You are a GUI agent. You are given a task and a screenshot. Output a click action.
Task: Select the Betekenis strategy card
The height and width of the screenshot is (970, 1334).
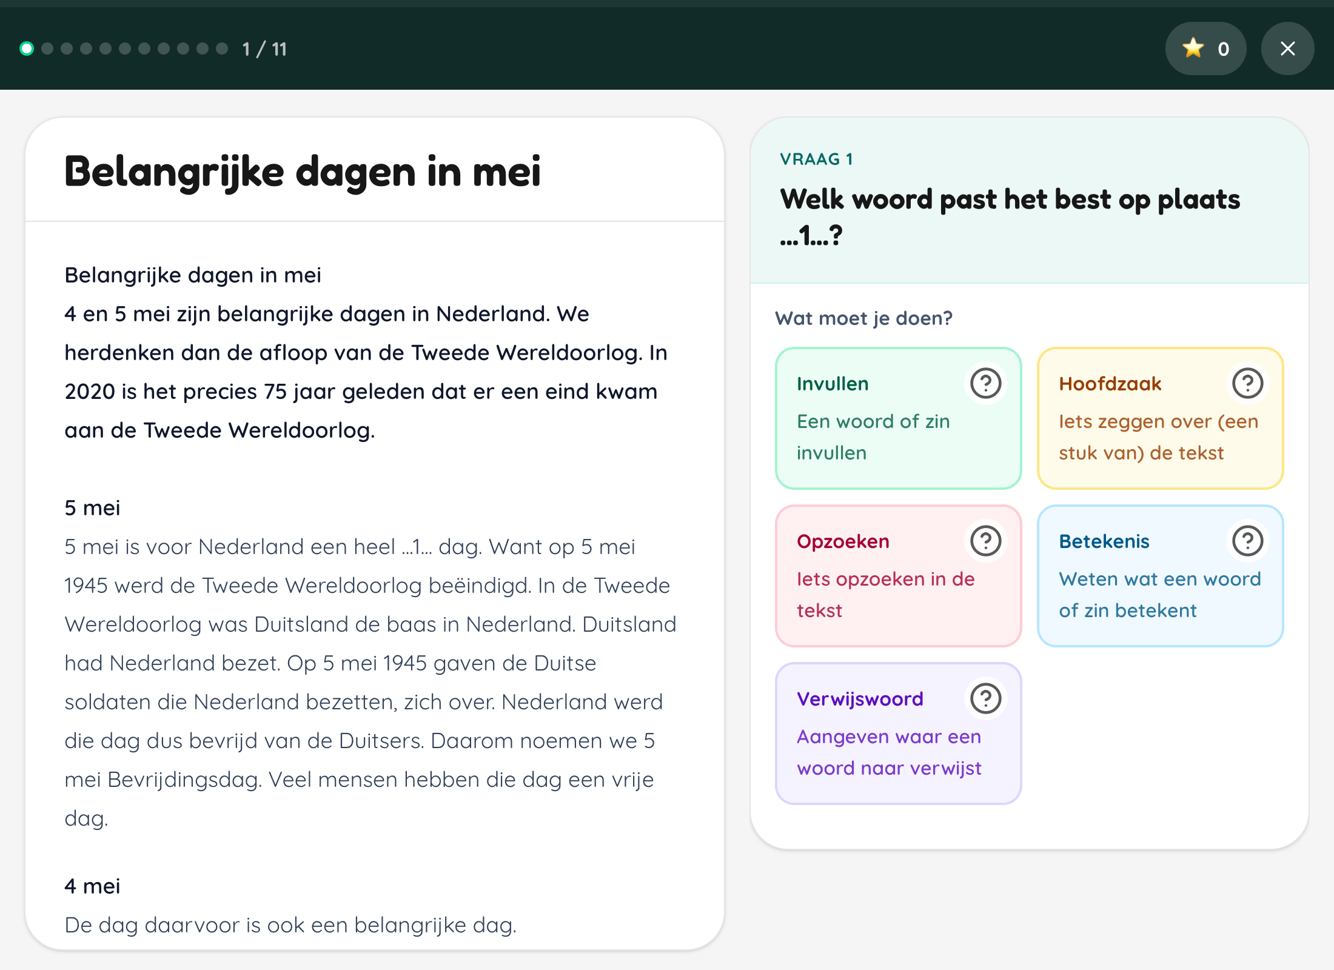pyautogui.click(x=1160, y=576)
